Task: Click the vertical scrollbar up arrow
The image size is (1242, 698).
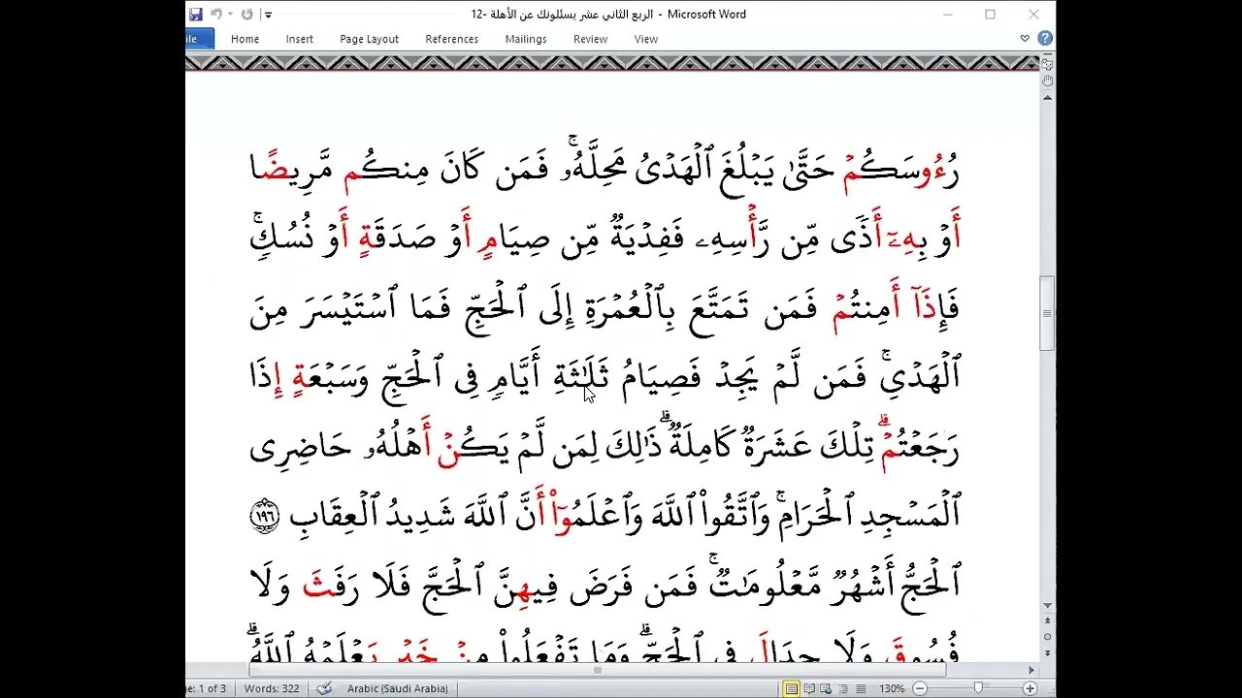Action: [x=1047, y=98]
